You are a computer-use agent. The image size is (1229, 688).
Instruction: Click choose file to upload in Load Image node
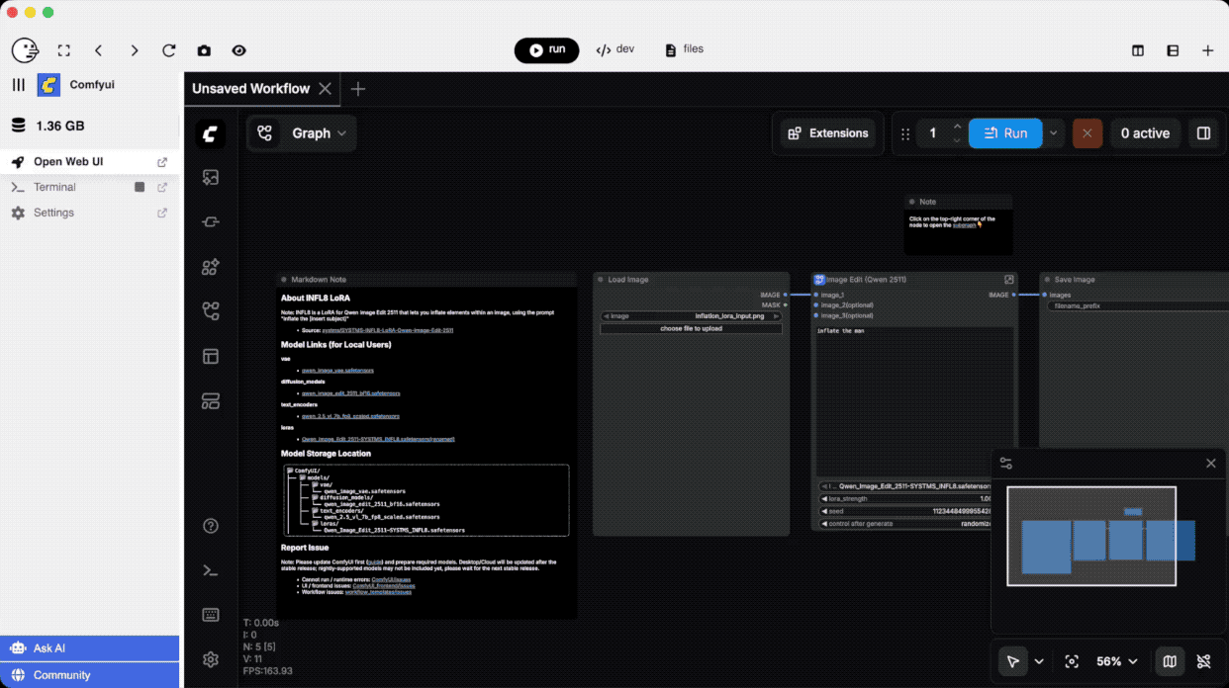(691, 328)
